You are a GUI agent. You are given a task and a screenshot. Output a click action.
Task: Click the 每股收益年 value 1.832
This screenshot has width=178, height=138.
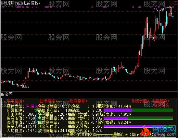(x=97, y=118)
